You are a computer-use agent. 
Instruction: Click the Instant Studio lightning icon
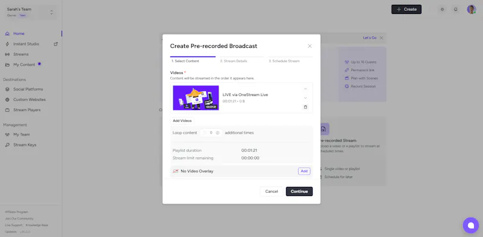point(7,44)
